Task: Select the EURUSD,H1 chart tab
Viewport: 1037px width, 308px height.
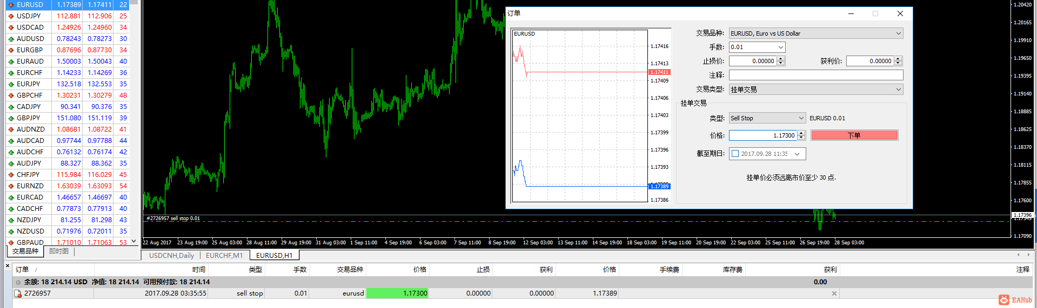Action: (x=274, y=256)
